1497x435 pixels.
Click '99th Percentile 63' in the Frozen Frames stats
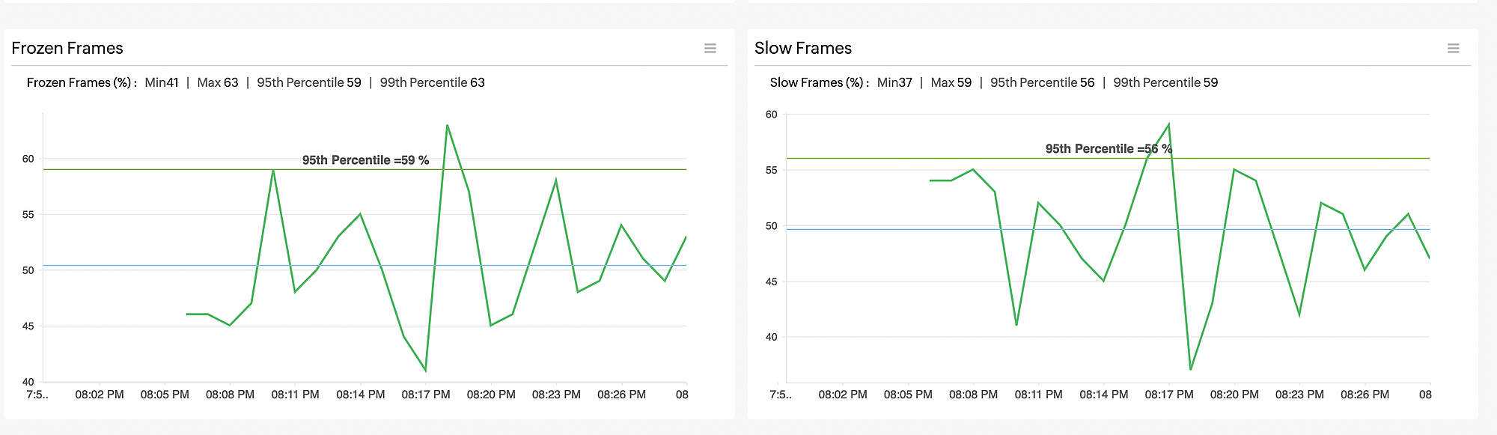(x=432, y=82)
